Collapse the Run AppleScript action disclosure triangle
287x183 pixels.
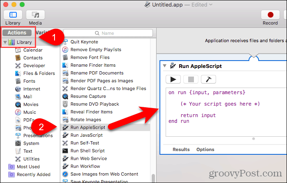(164, 66)
